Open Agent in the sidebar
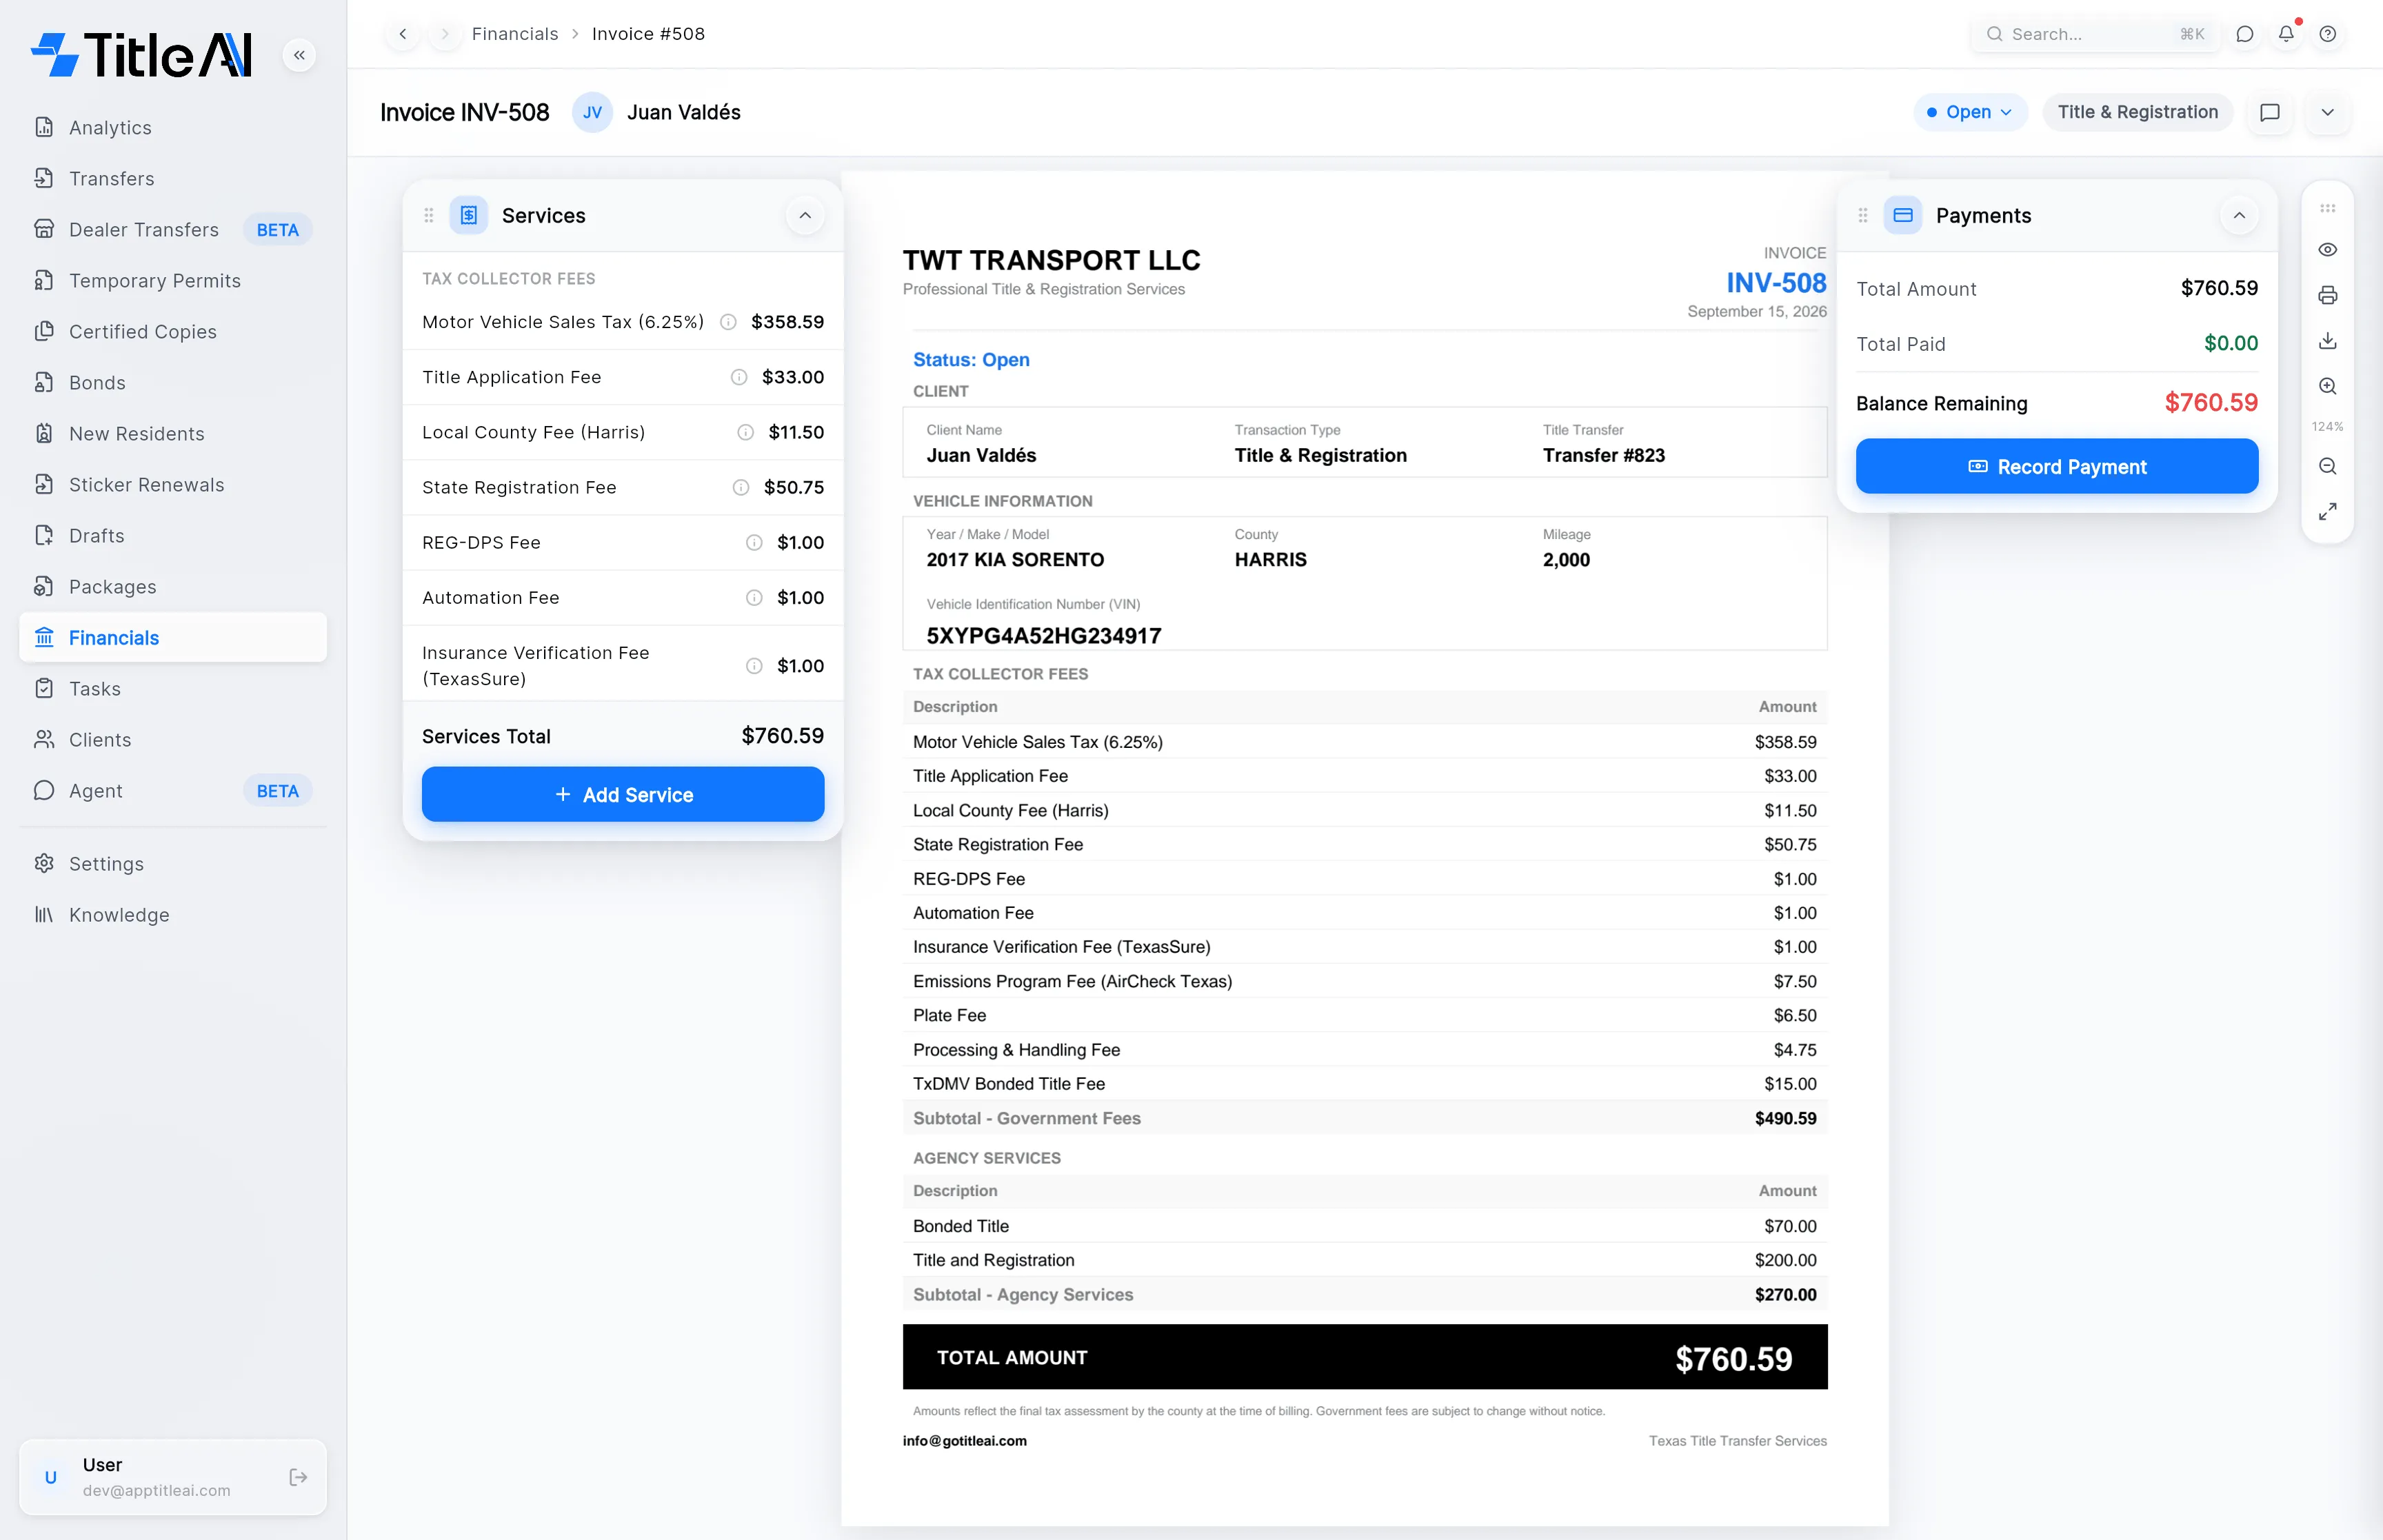 click(x=173, y=790)
